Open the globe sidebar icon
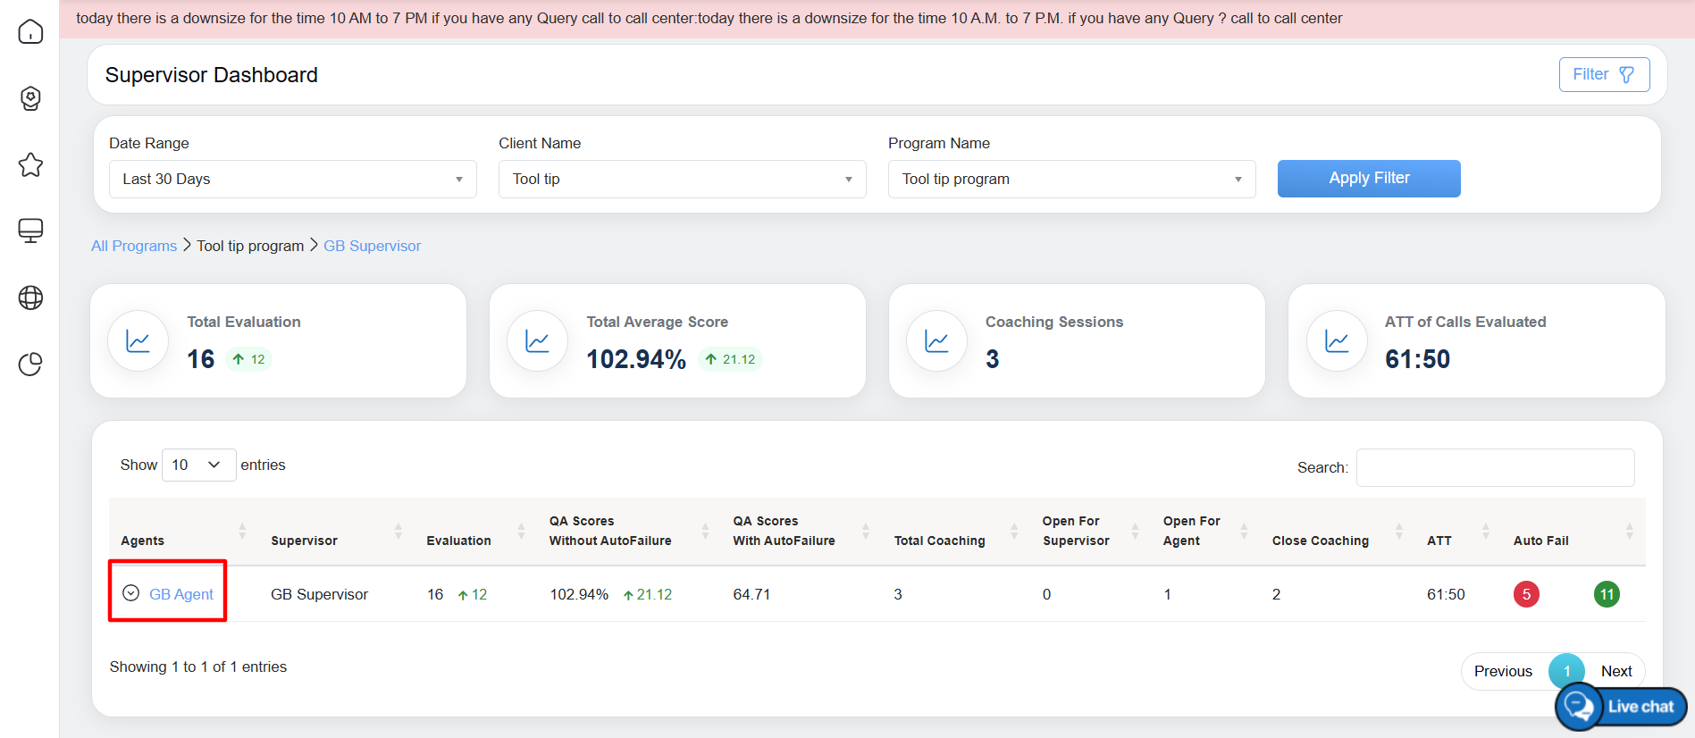The width and height of the screenshot is (1695, 738). coord(30,298)
